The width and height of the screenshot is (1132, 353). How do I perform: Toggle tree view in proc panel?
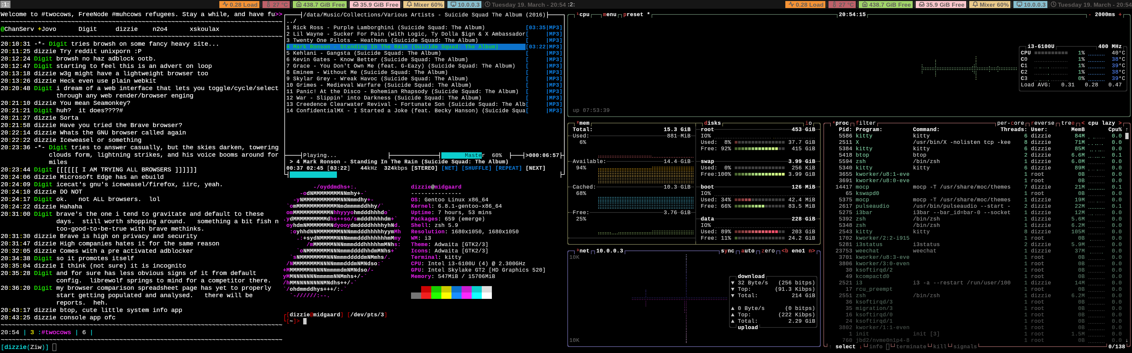(1068, 123)
